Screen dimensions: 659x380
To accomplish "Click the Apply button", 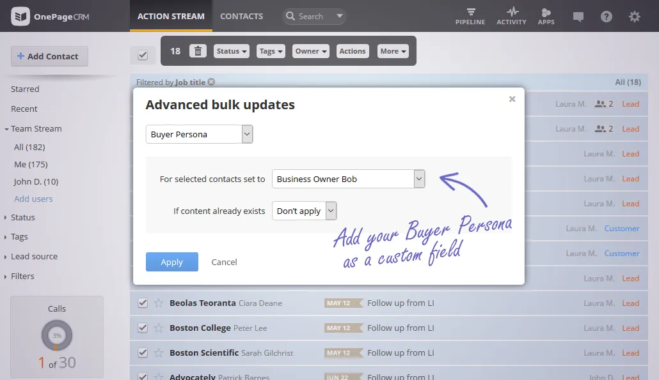I will 172,262.
